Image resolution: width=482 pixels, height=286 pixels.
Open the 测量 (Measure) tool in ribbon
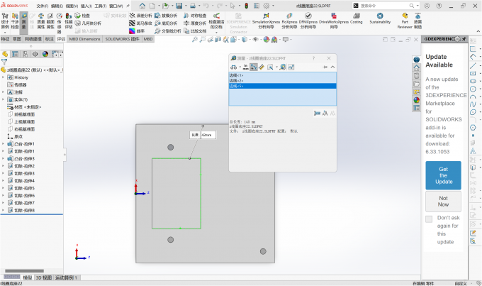click(23, 22)
